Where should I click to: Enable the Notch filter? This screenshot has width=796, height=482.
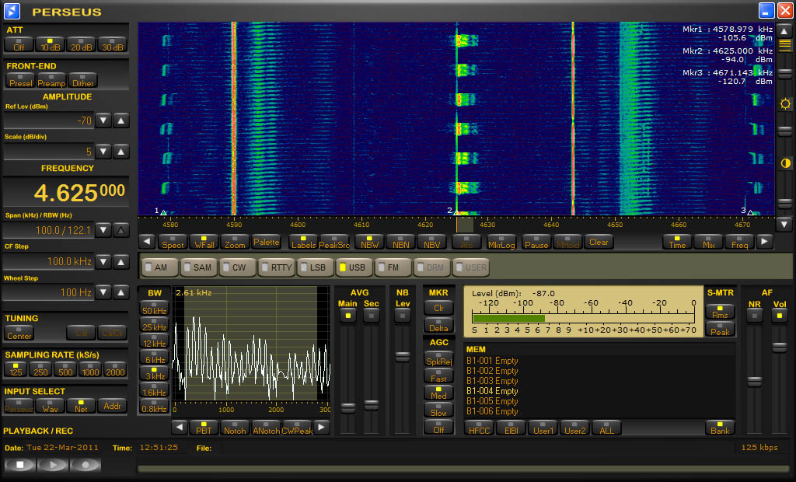click(235, 428)
